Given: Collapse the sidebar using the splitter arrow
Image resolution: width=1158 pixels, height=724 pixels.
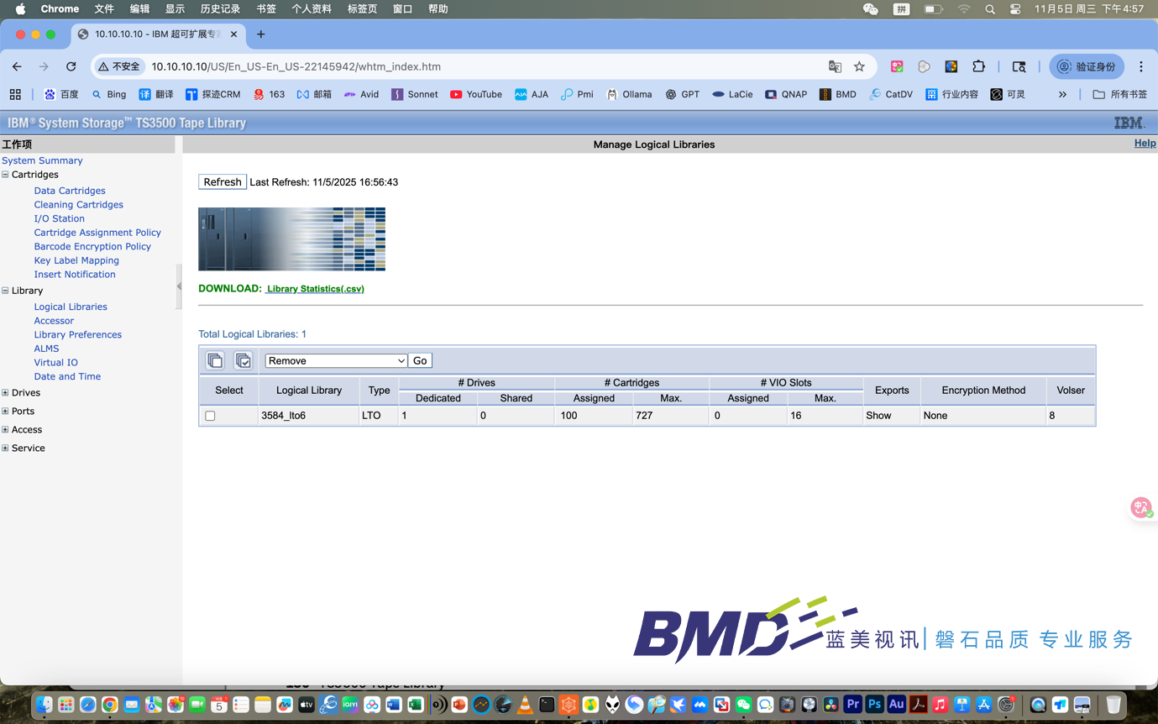Looking at the screenshot, I should pos(179,286).
